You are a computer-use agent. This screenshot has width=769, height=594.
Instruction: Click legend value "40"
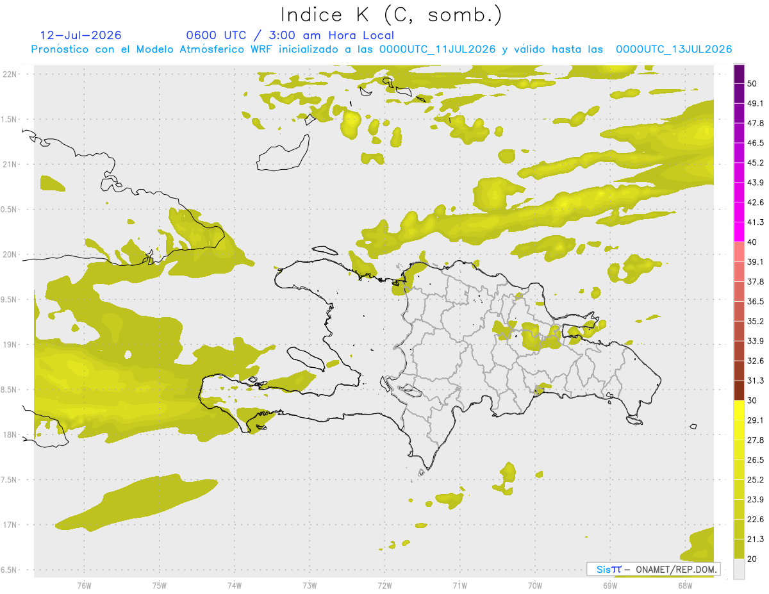[753, 242]
